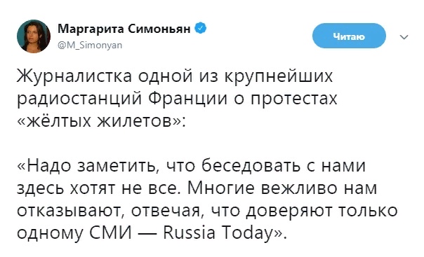This screenshot has width=424, height=257.
Task: Click the word Журналистка in the tweet
Action: tap(74, 76)
